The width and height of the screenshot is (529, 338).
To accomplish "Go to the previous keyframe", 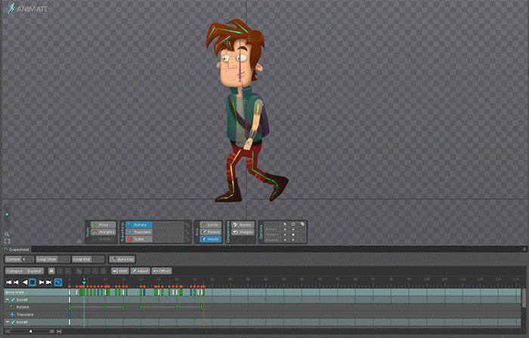I will (16, 282).
